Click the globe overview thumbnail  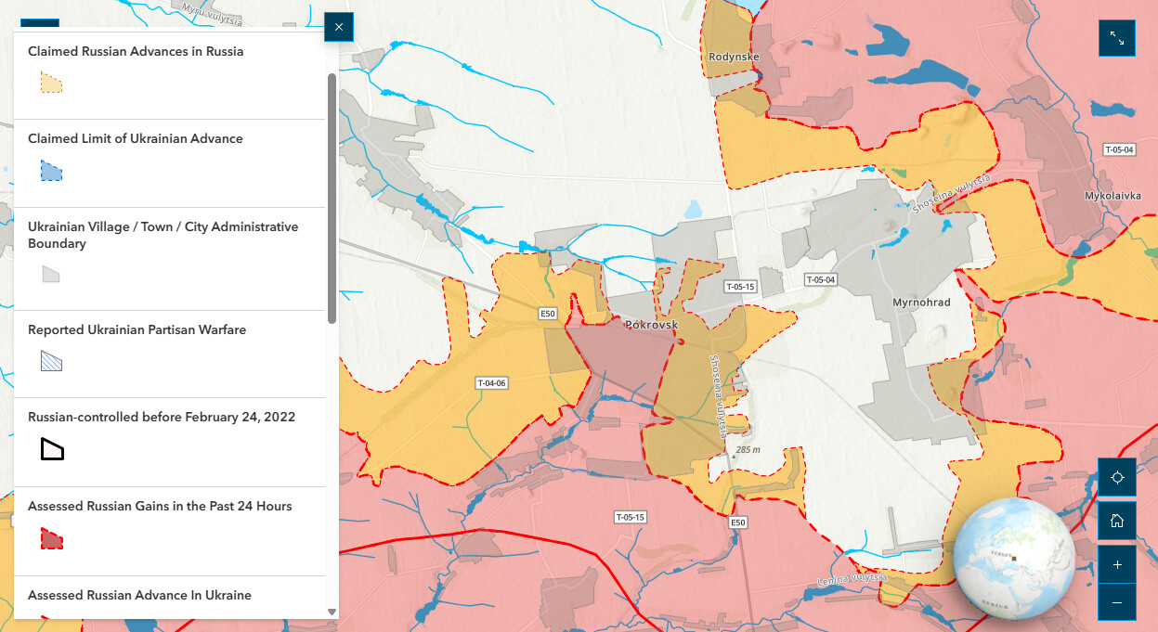pos(1013,558)
